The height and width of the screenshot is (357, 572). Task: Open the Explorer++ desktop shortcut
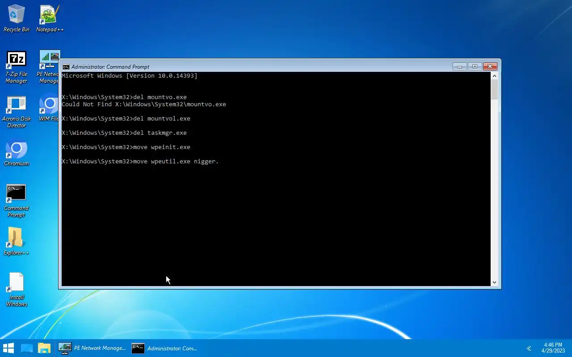(x=17, y=241)
